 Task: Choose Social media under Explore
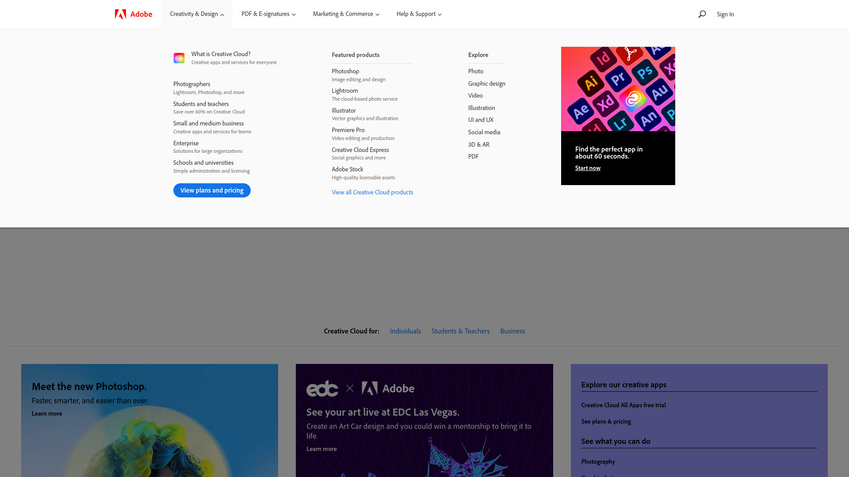click(x=484, y=132)
